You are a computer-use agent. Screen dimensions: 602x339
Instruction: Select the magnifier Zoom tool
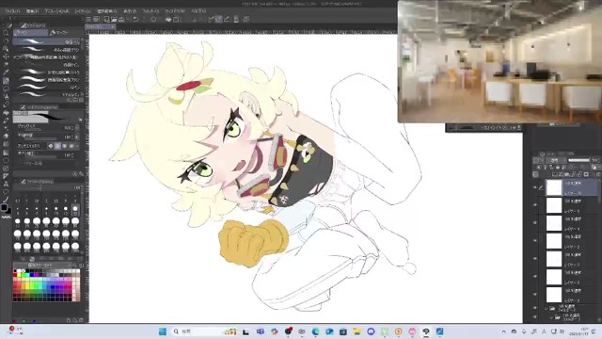pos(6,33)
